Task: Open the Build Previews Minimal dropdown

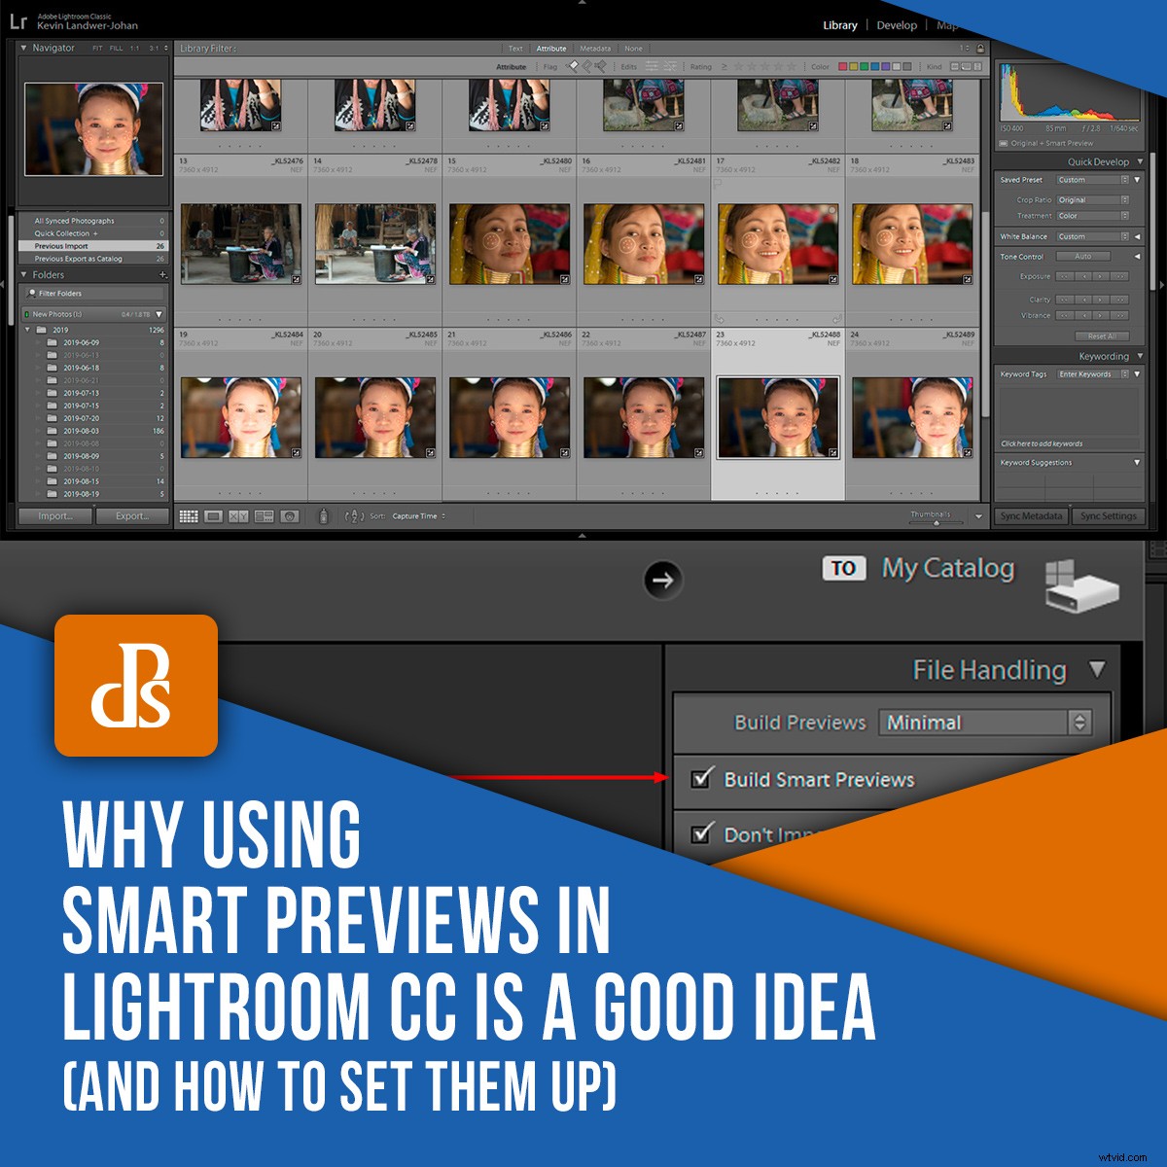Action: [x=985, y=723]
